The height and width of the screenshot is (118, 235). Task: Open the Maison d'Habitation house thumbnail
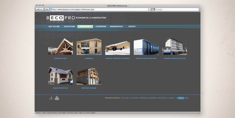pos(60,76)
